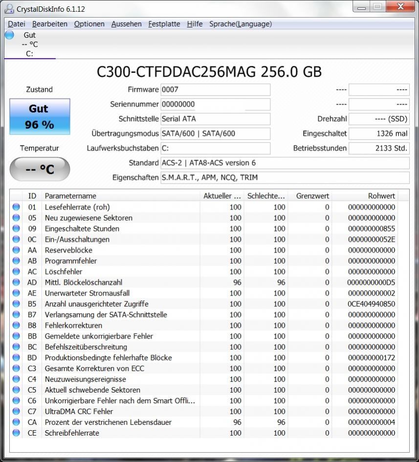Click status orb of Programmfehler row

[16, 261]
